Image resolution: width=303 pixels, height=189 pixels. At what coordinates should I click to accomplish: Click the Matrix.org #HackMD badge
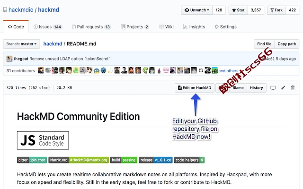coord(79,160)
